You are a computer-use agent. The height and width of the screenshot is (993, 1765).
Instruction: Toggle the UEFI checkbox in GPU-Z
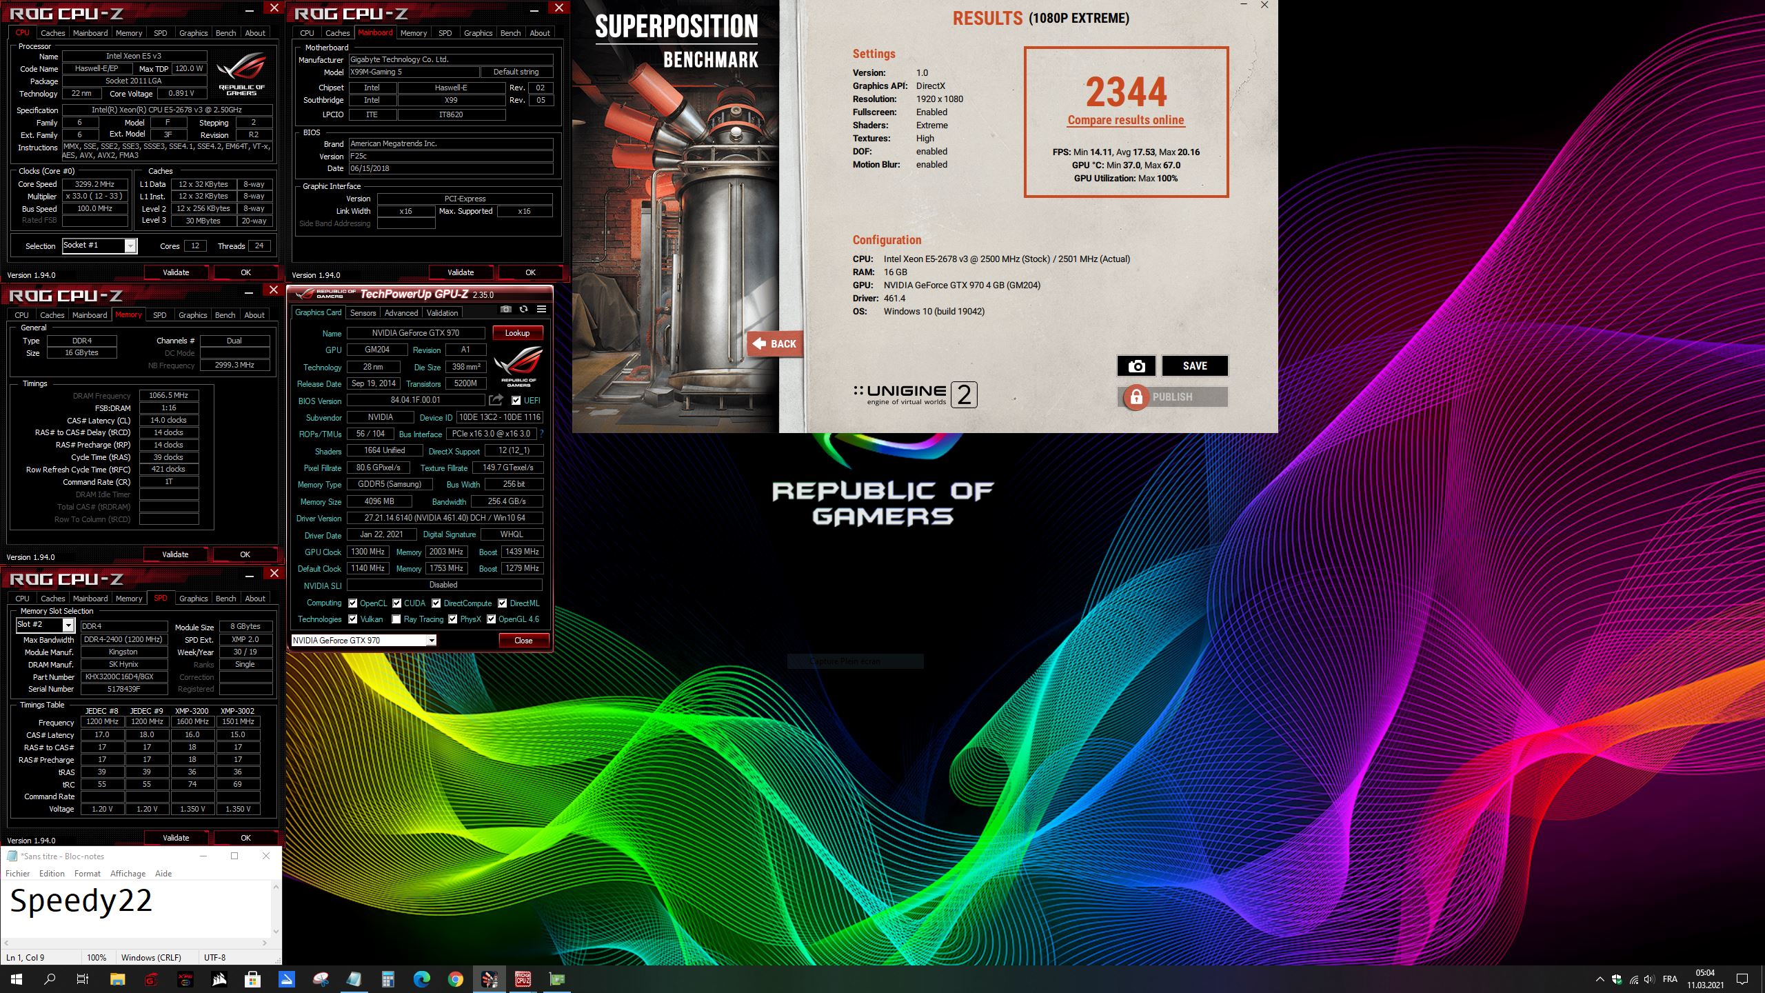(x=516, y=400)
